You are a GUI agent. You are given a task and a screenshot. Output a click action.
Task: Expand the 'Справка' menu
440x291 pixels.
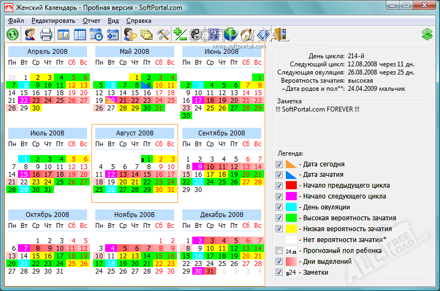139,21
